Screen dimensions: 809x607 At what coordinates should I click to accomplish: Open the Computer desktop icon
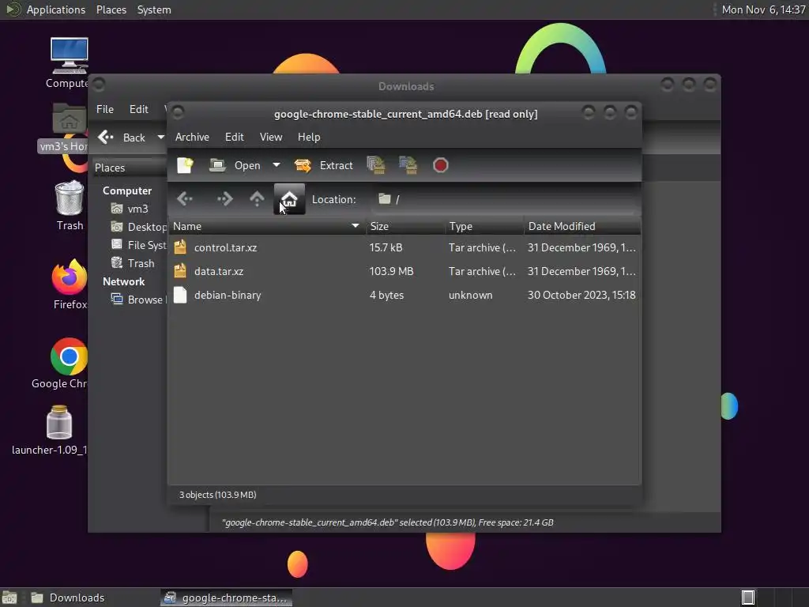(69, 62)
